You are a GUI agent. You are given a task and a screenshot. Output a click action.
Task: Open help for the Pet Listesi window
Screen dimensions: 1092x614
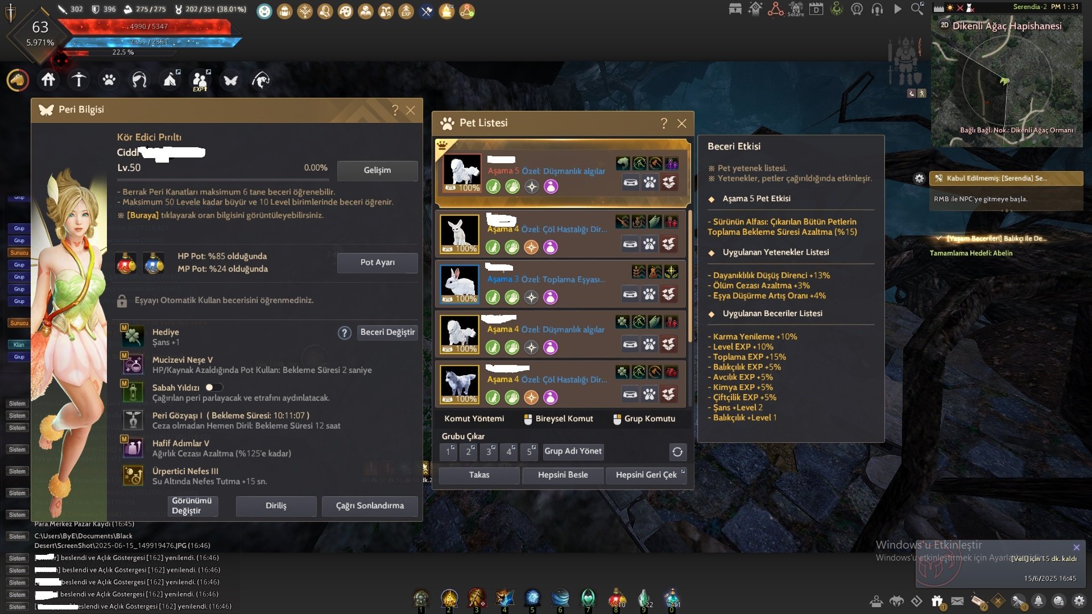click(664, 123)
